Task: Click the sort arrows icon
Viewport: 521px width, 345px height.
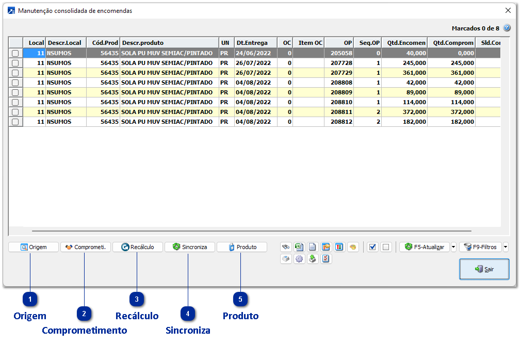Action: coord(339,247)
